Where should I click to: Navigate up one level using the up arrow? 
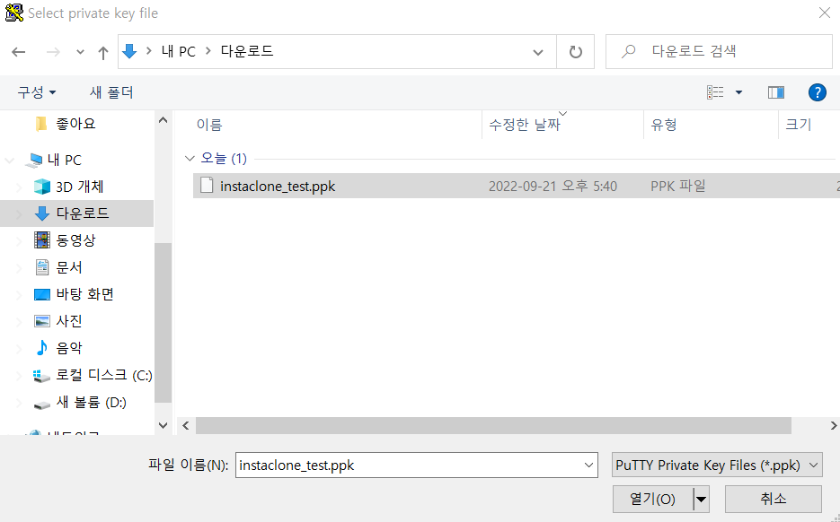[x=102, y=52]
